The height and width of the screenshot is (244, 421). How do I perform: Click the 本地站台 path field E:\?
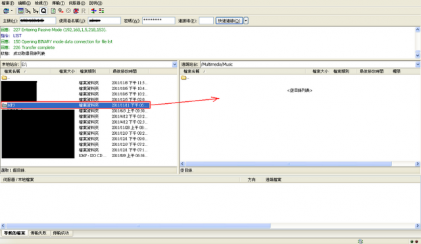[97, 64]
